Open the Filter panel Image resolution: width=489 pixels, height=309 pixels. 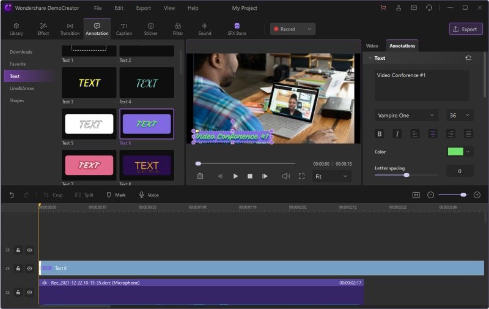coord(178,29)
